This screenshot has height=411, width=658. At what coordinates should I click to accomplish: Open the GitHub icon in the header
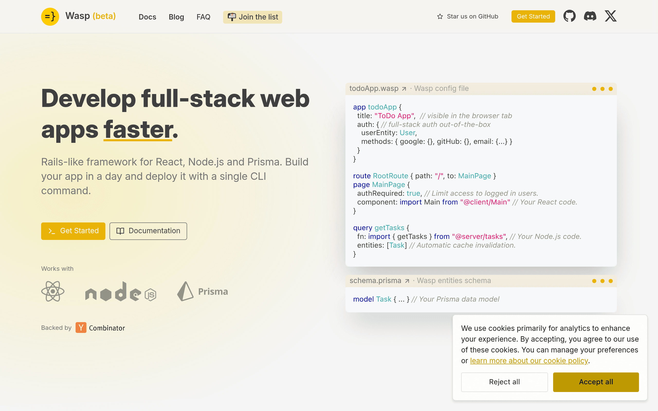point(569,16)
